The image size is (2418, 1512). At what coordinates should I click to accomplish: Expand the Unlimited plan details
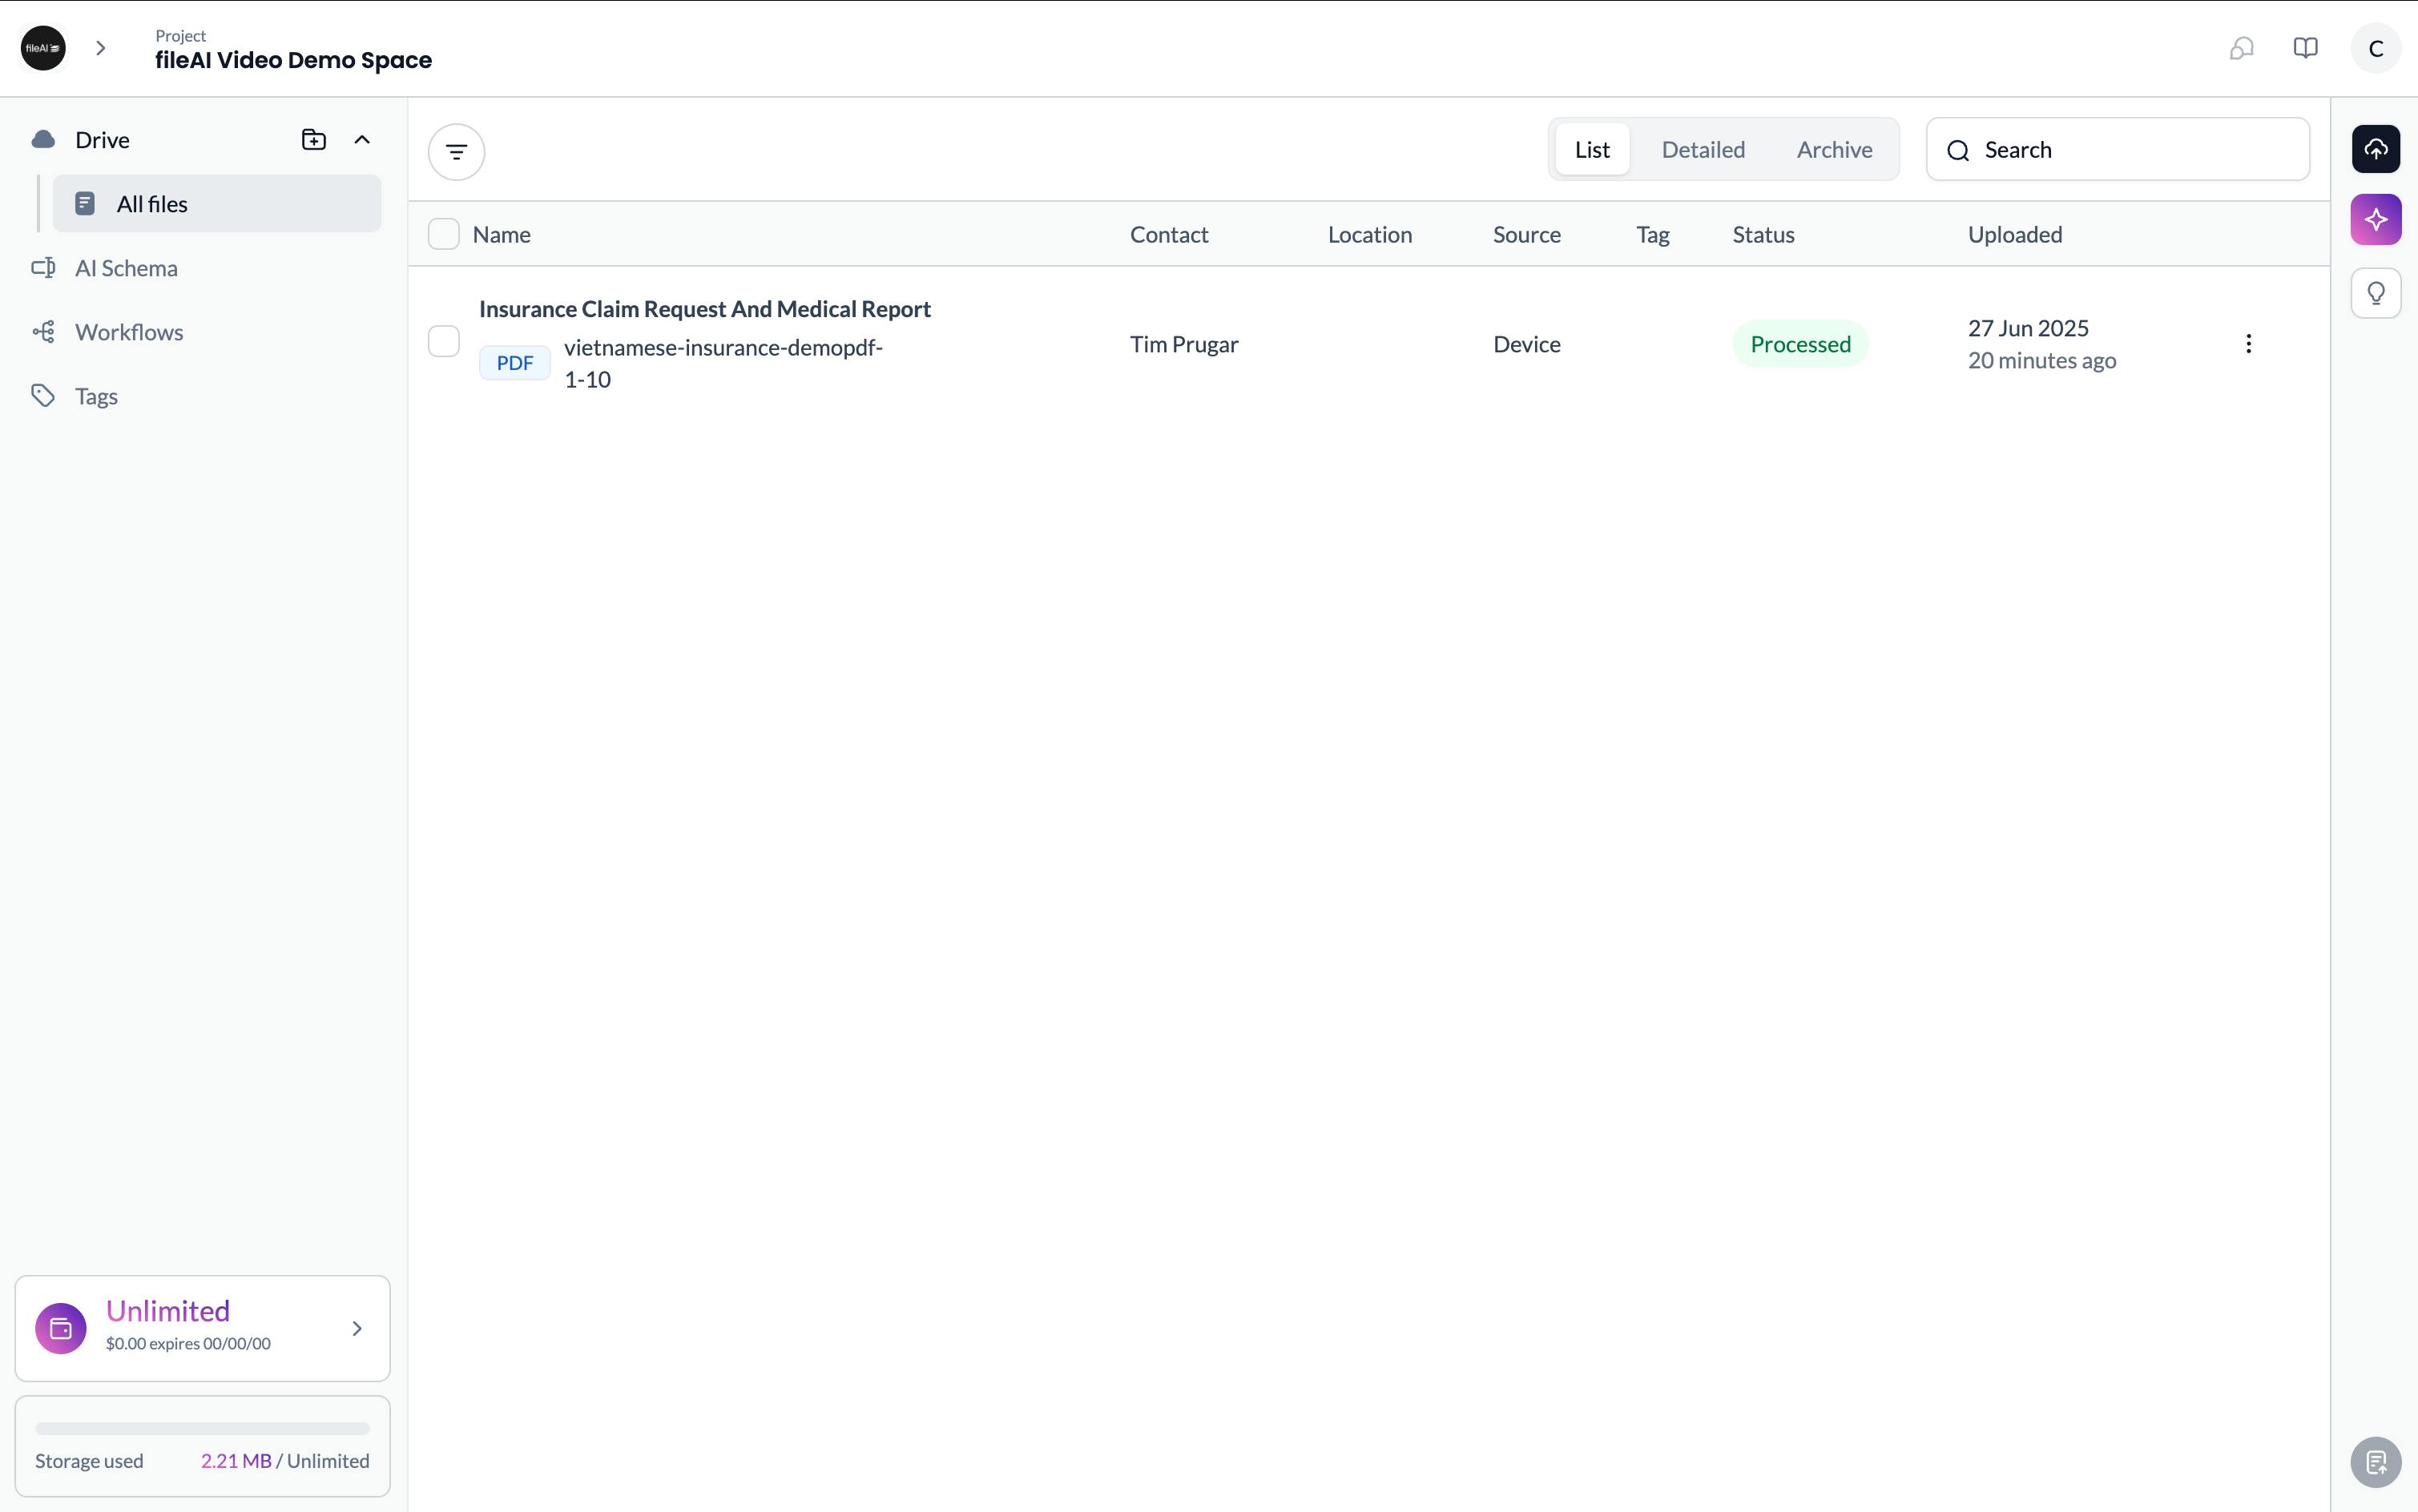tap(357, 1328)
